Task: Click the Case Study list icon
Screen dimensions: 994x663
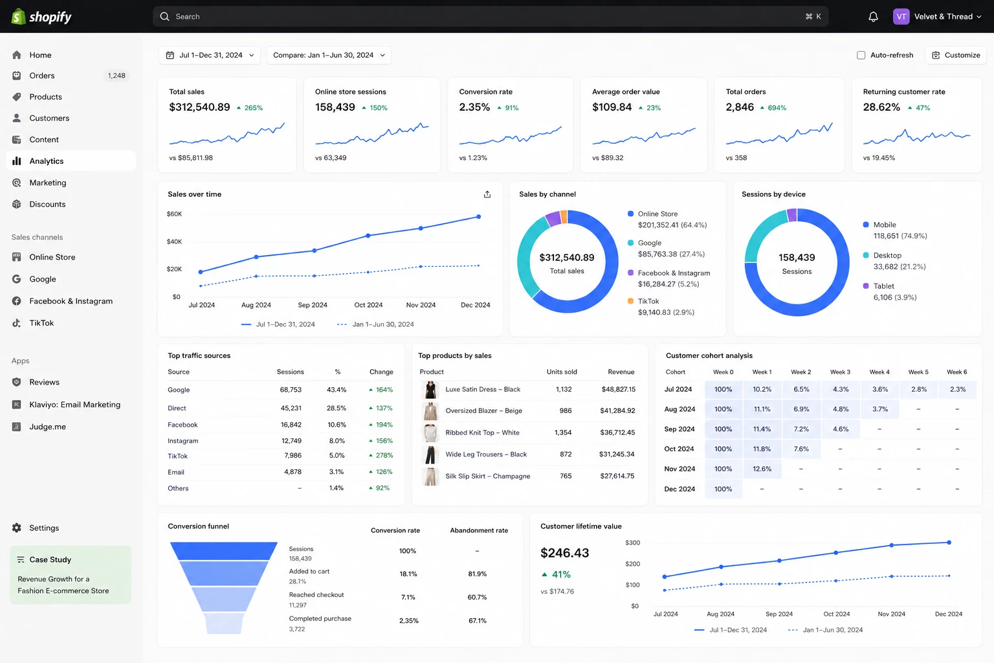Action: coord(21,560)
